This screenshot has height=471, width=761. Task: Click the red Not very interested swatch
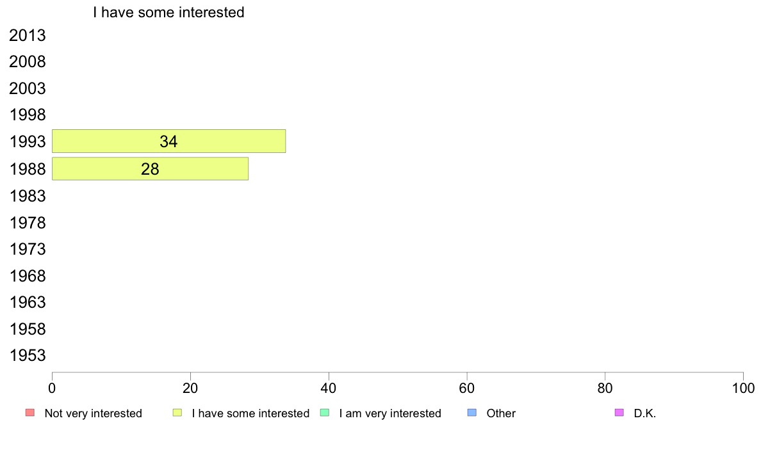click(30, 413)
